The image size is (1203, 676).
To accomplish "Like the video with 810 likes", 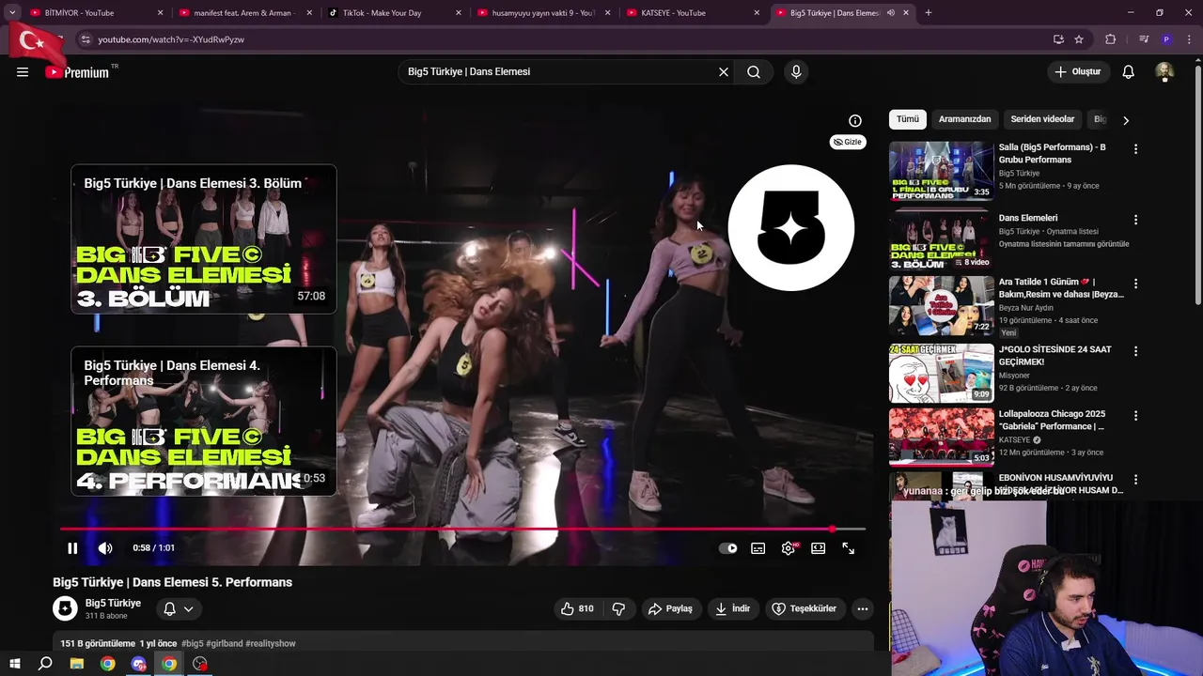I will pyautogui.click(x=577, y=608).
